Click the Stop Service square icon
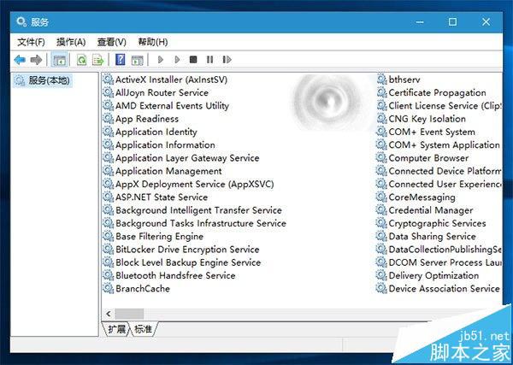The height and width of the screenshot is (365, 513). pyautogui.click(x=193, y=60)
